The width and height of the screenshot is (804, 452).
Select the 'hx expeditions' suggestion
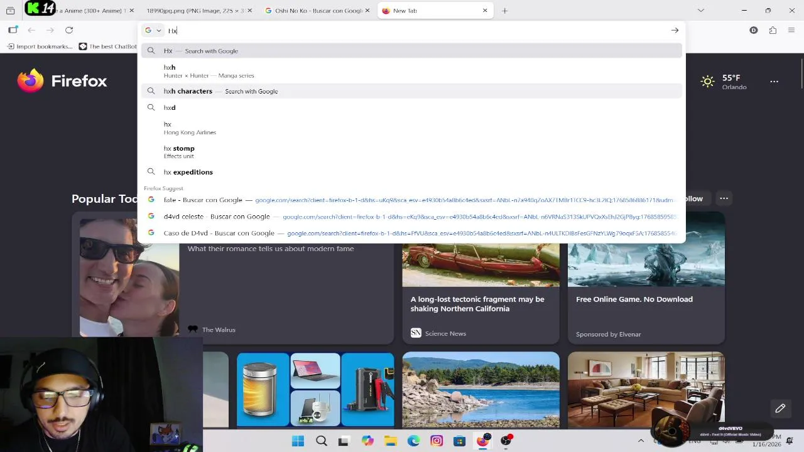pos(411,172)
